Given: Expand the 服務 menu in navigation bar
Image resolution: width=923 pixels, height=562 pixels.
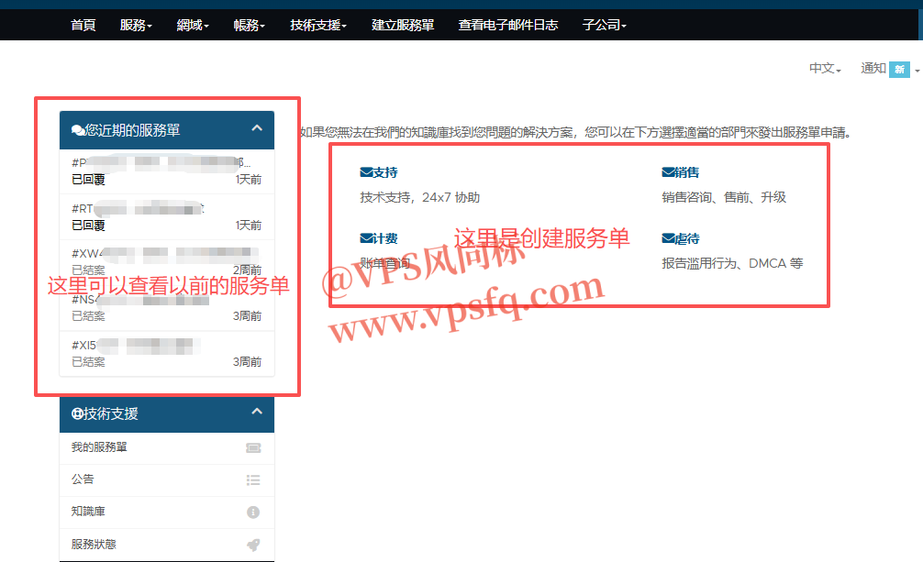Looking at the screenshot, I should 136,25.
